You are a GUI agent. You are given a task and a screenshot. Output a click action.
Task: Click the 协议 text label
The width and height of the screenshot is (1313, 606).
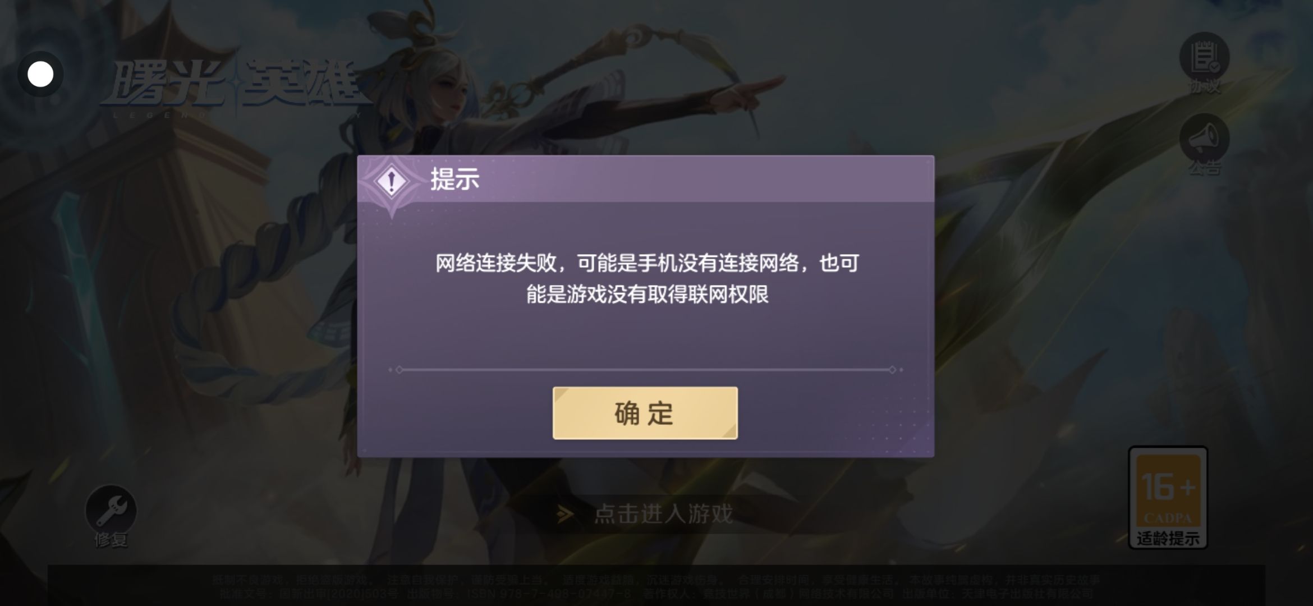(x=1204, y=87)
